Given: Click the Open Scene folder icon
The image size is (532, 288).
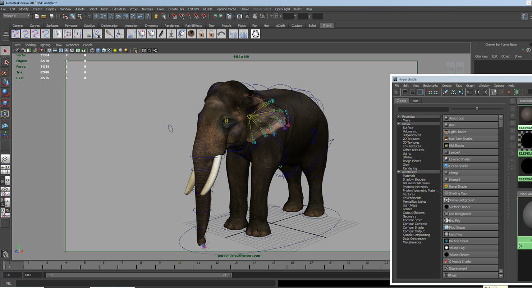Looking at the screenshot, I should point(44,16).
